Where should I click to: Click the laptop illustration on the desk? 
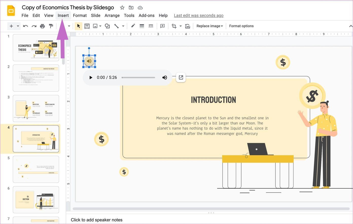[258, 149]
